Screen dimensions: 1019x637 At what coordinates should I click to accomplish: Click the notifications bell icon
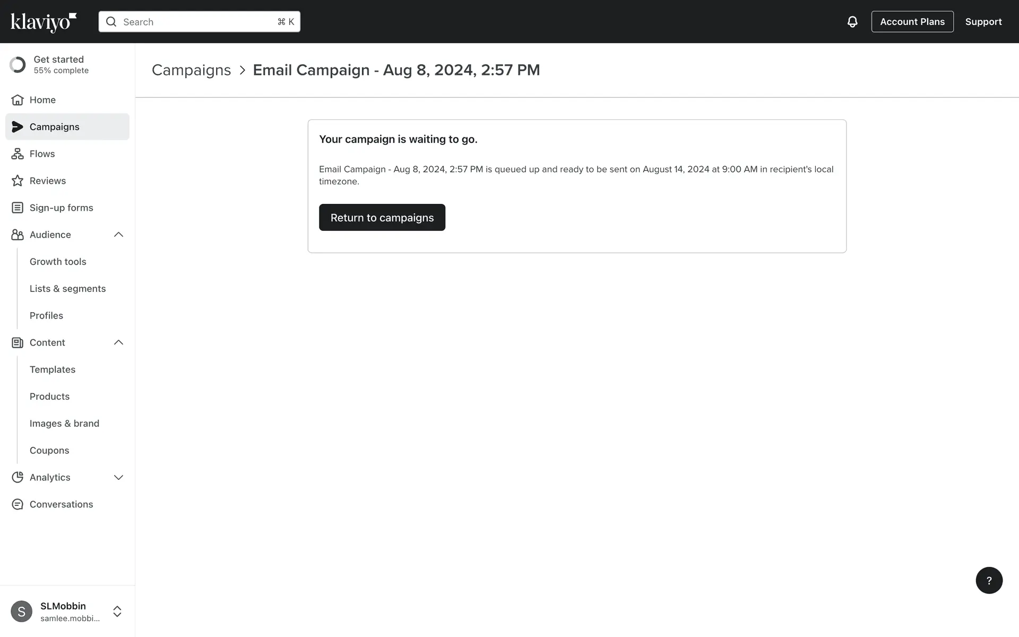click(x=852, y=22)
